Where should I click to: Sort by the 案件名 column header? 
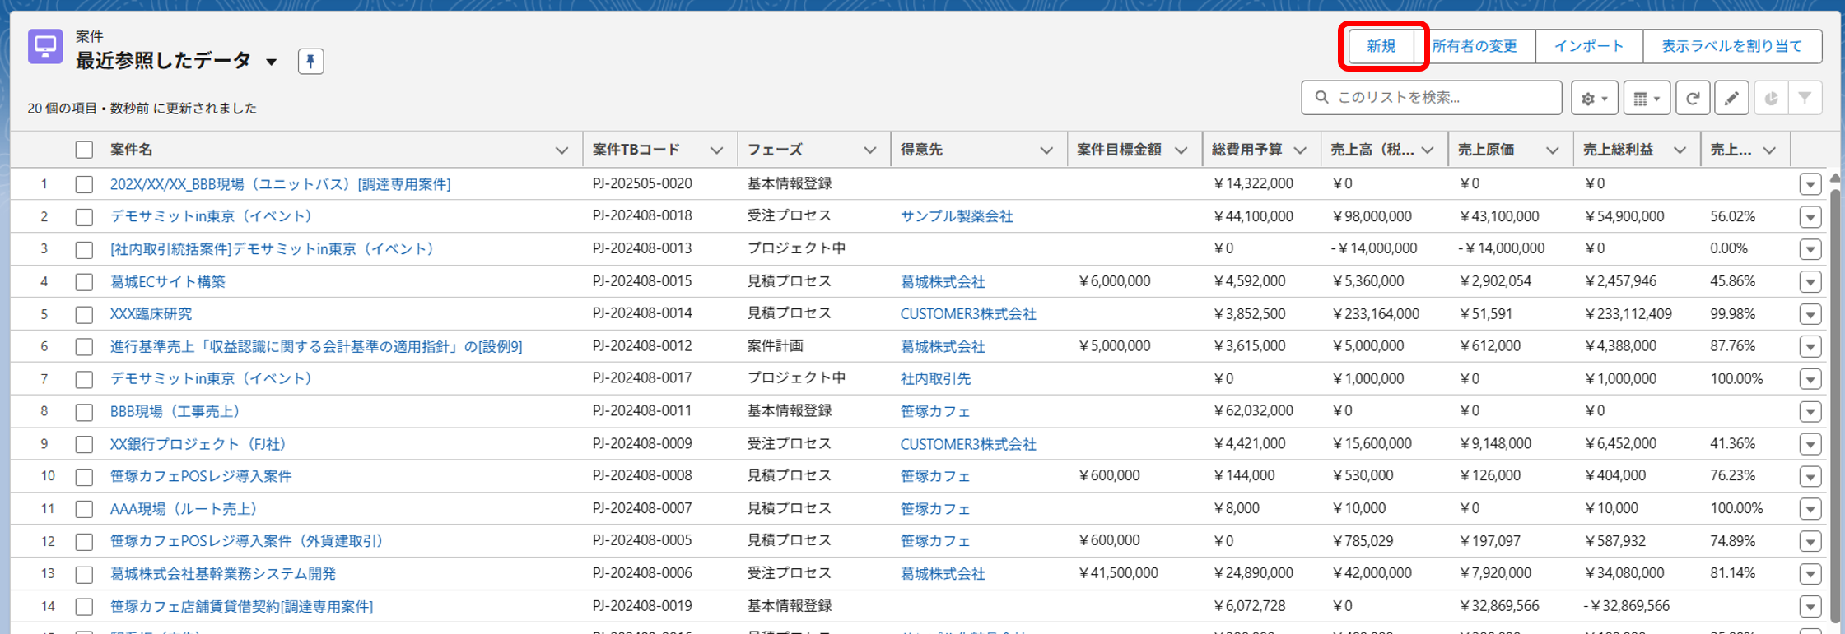pyautogui.click(x=131, y=150)
